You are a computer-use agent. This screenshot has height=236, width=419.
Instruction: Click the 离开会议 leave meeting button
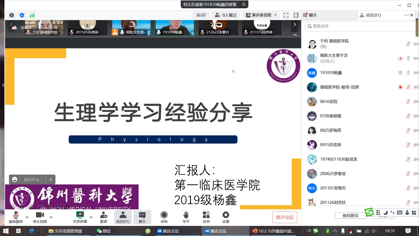point(284,217)
